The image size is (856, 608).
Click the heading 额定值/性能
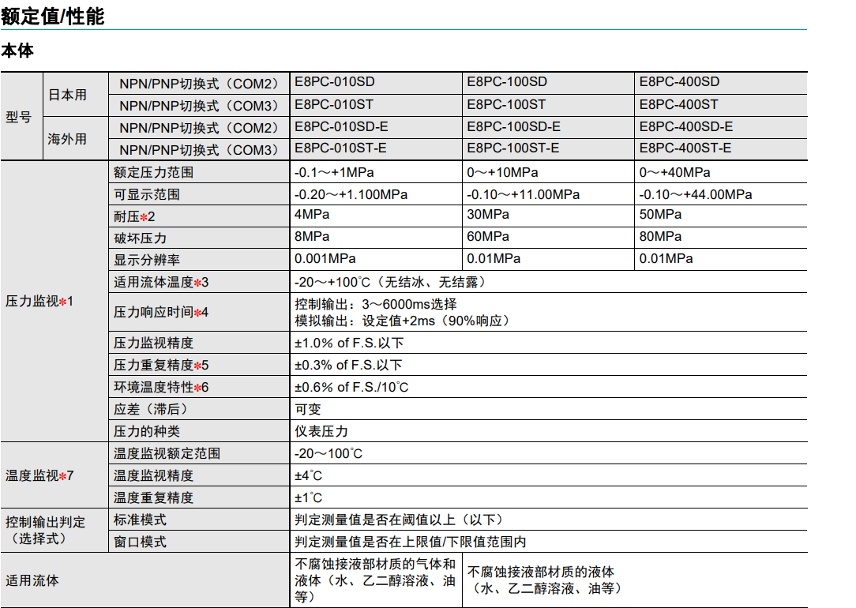(52, 17)
